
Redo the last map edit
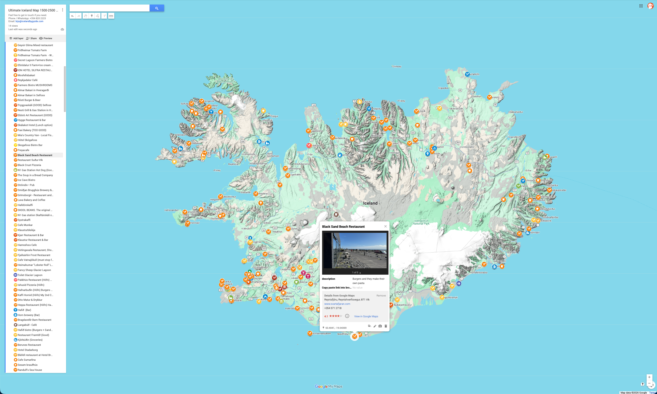(79, 16)
